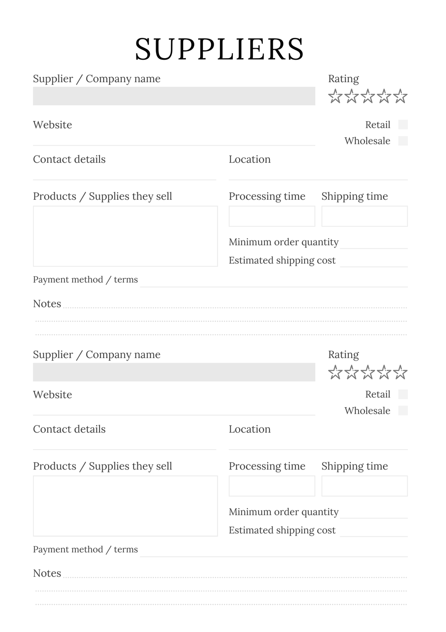Mark the Wholesale checkbox in the lower form
The image size is (446, 632).
(403, 410)
